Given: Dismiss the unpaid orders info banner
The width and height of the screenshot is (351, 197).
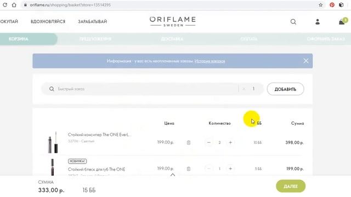Looking at the screenshot, I should (x=306, y=61).
